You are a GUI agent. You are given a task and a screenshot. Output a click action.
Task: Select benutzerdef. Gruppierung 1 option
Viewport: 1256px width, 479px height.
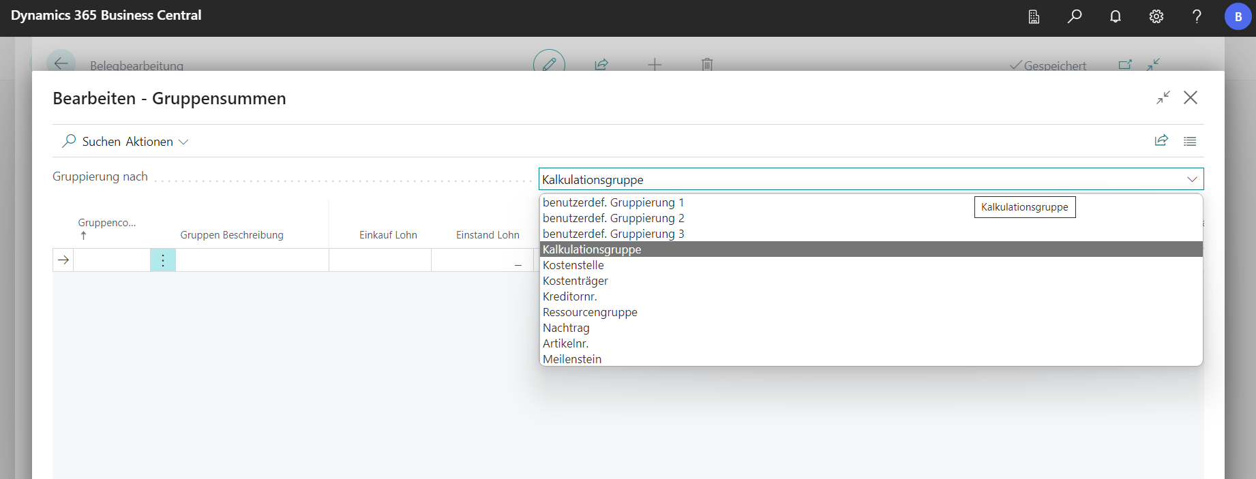613,202
